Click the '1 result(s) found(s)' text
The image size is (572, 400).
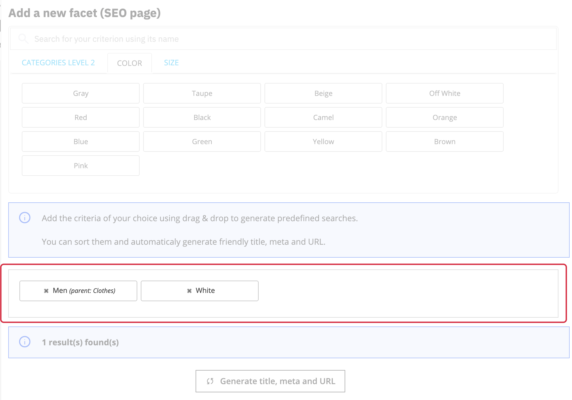point(80,342)
